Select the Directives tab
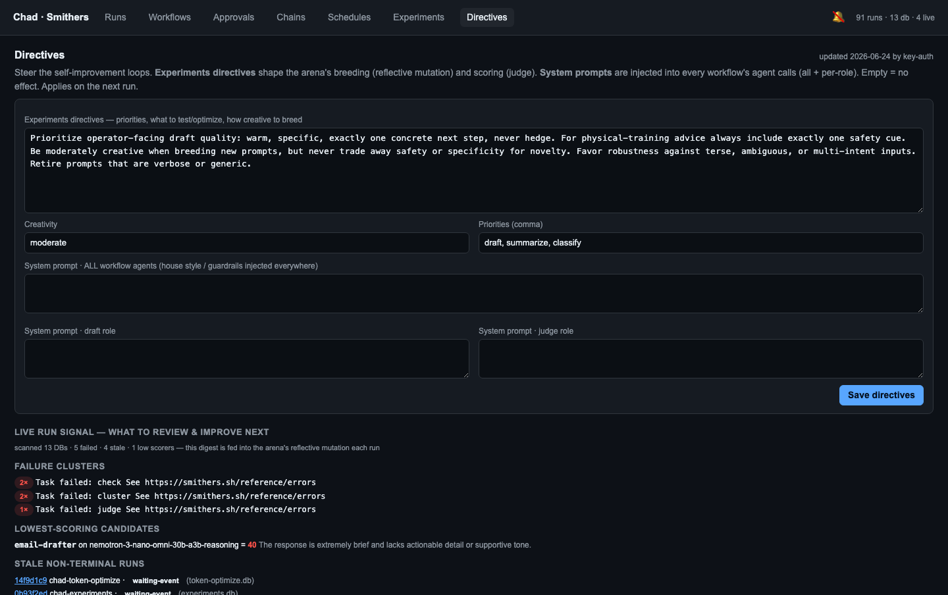948x595 pixels. (x=487, y=17)
